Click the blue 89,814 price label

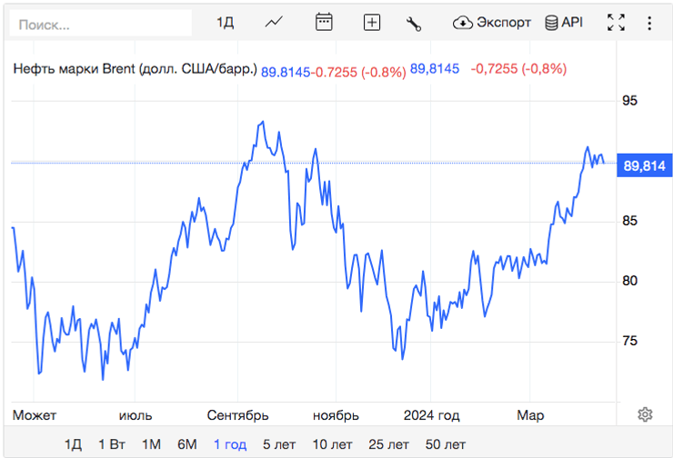(x=644, y=165)
